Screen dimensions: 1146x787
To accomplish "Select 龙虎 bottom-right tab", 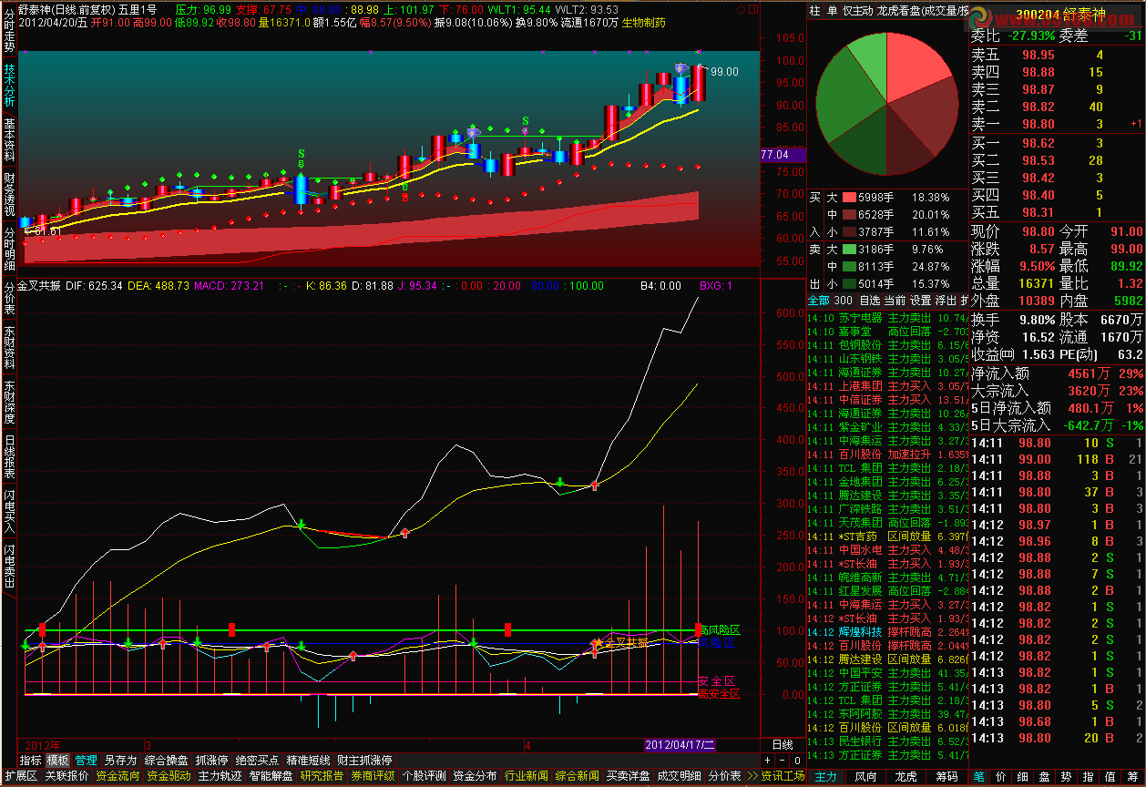I will 906,776.
